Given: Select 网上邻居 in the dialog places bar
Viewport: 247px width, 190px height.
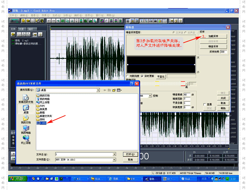Looking at the screenshot, I should pyautogui.click(x=26, y=140).
